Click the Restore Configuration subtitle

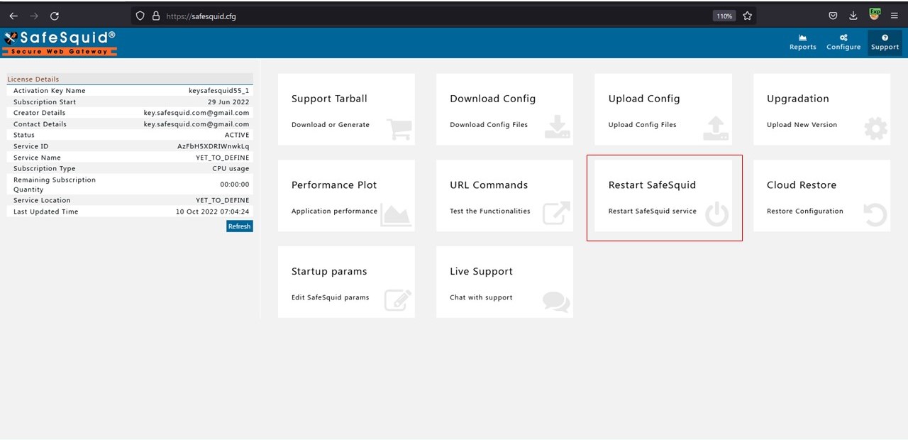[x=805, y=211]
